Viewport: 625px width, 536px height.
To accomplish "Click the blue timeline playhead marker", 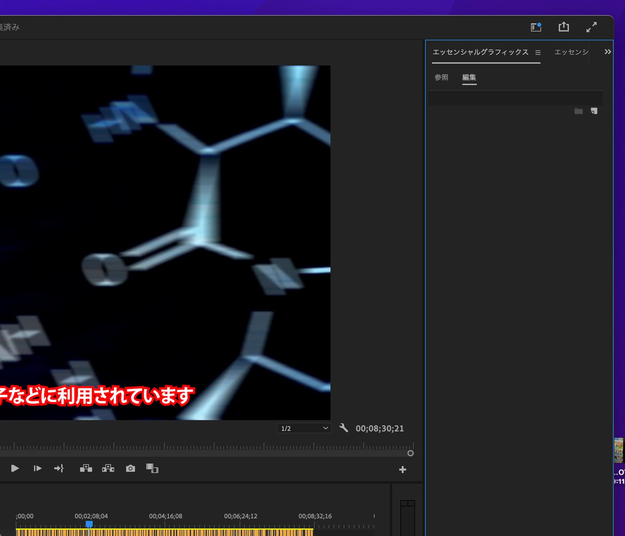I will pyautogui.click(x=89, y=524).
